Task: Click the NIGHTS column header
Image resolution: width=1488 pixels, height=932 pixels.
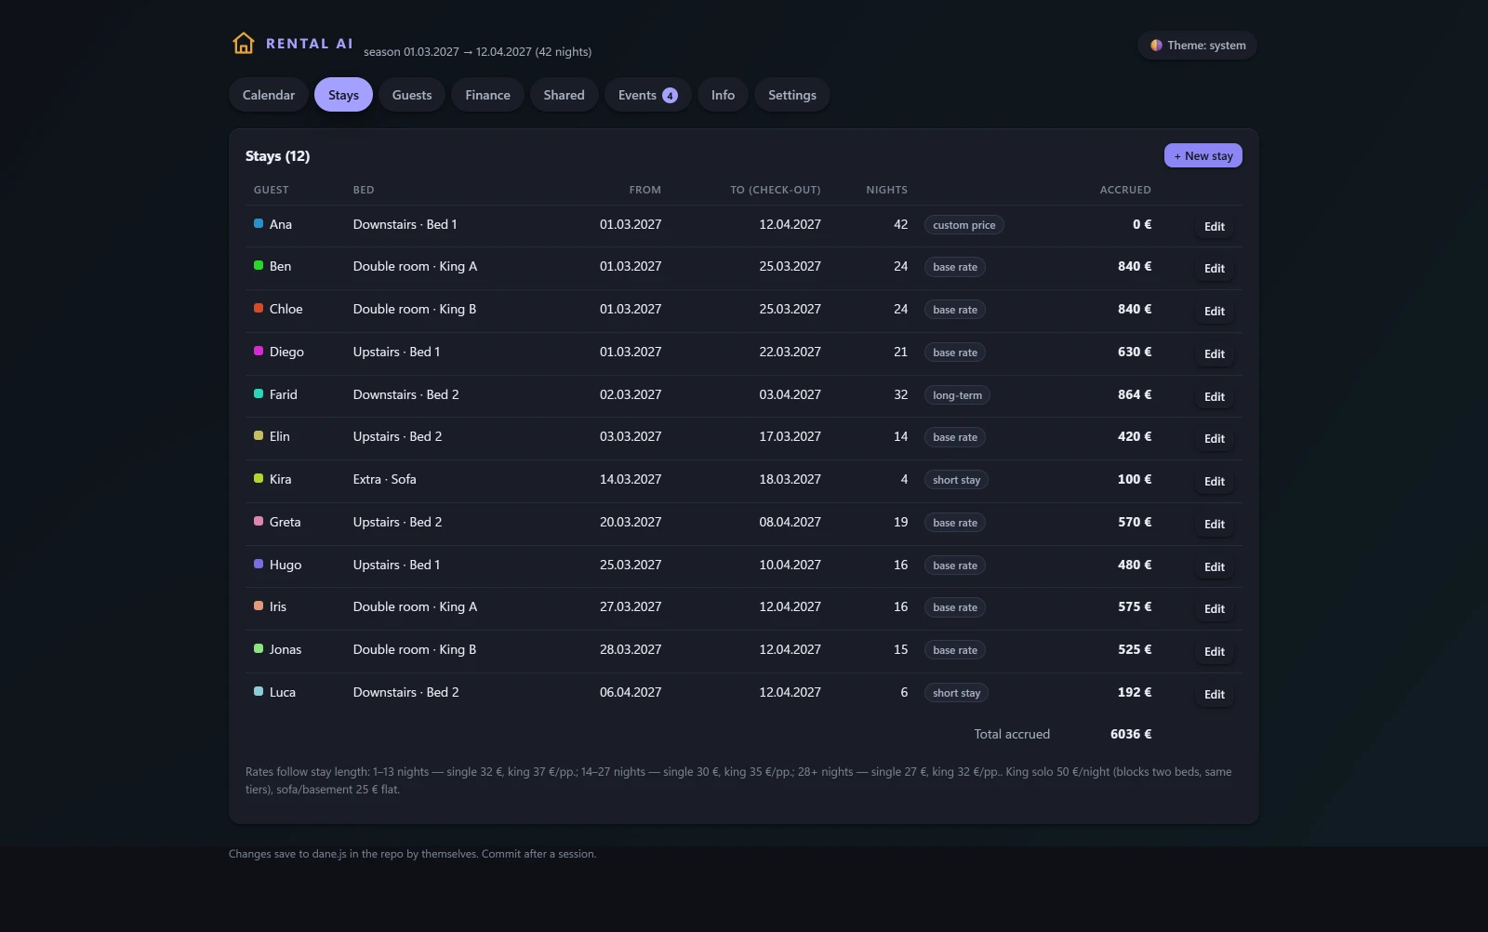Action: [886, 190]
